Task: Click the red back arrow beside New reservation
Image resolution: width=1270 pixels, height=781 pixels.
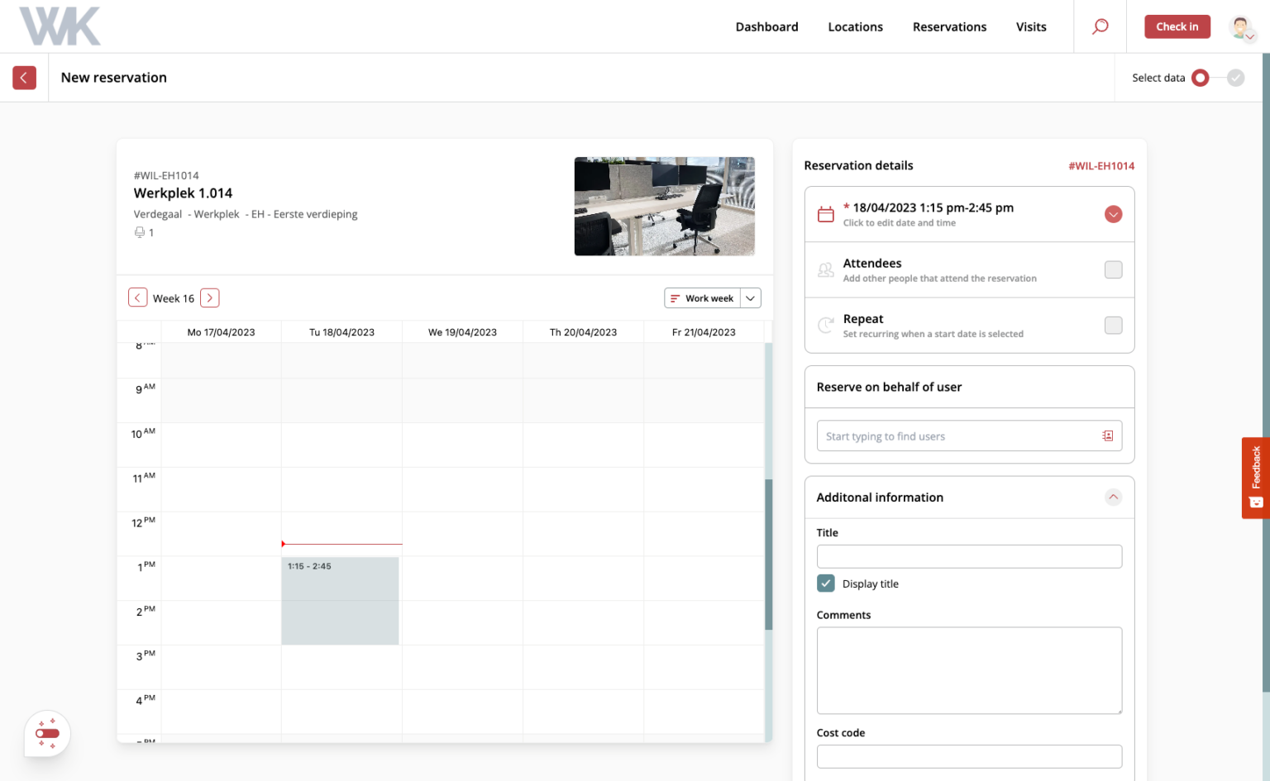Action: coord(24,77)
